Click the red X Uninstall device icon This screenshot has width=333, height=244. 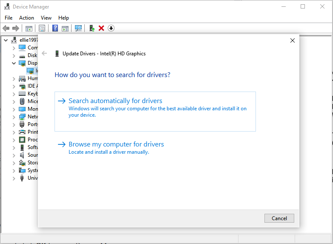point(101,28)
